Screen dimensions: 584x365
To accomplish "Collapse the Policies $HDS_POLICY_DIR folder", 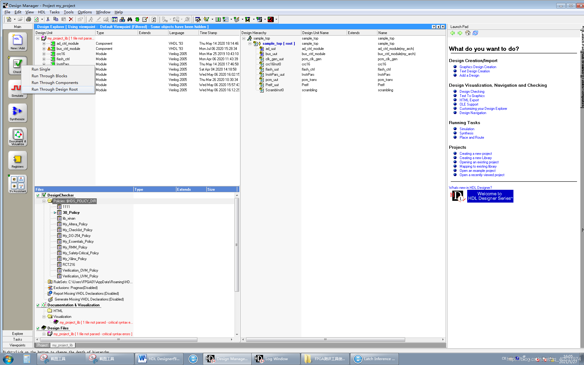I will (x=44, y=201).
